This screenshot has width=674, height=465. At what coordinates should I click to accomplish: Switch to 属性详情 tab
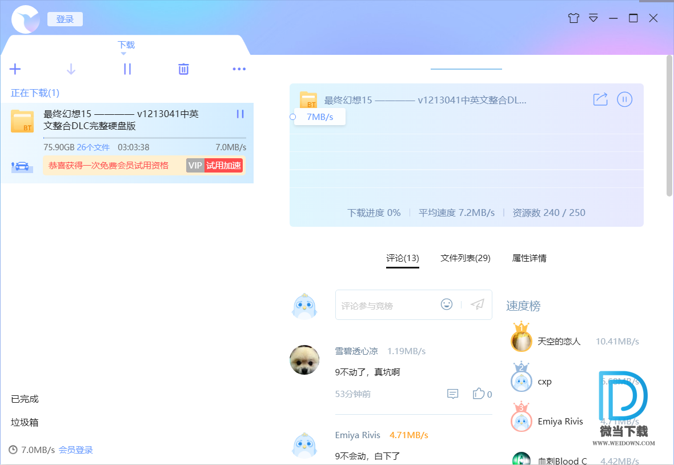(x=529, y=258)
